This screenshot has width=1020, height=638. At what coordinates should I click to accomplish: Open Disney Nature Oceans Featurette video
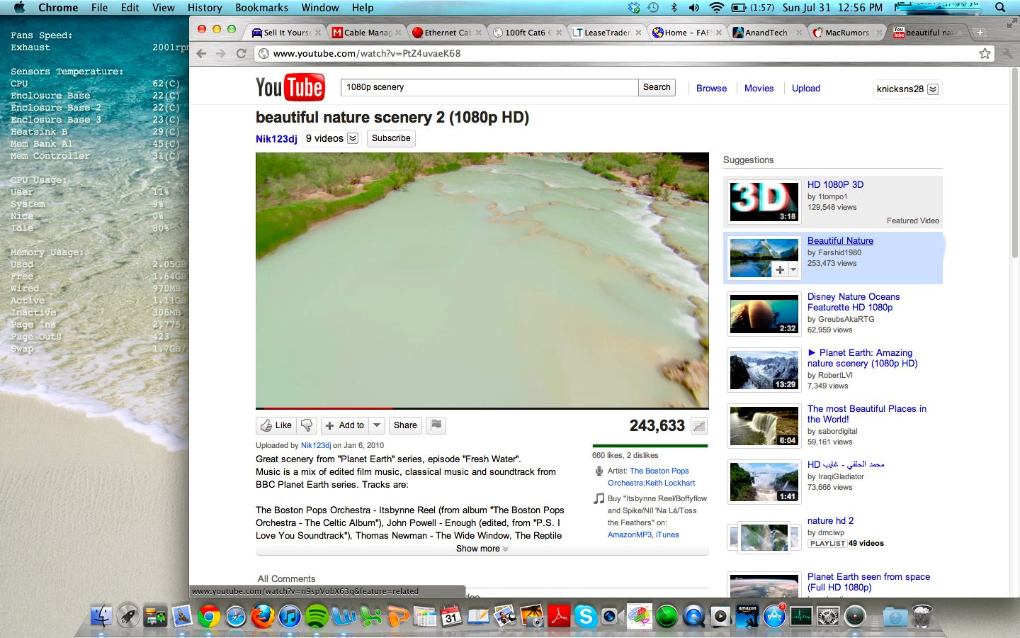click(854, 302)
